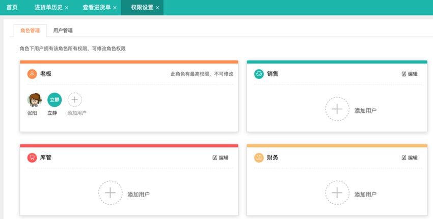Select the 角色管理 tab

click(x=30, y=31)
